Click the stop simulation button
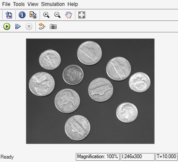178x162 pixels. click(29, 26)
